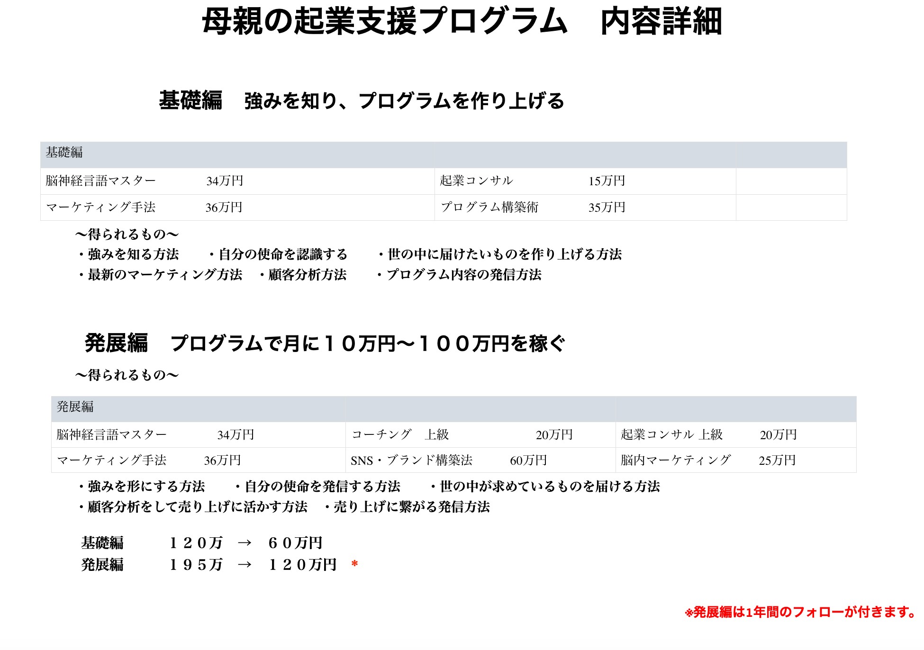
Task: Click 脳神経言語マスター in the 発展編 table
Action: point(112,435)
